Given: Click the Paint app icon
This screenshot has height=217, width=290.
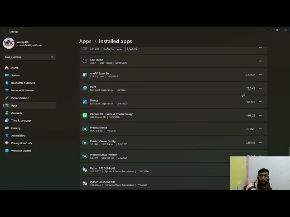Looking at the screenshot, I should [85, 88].
